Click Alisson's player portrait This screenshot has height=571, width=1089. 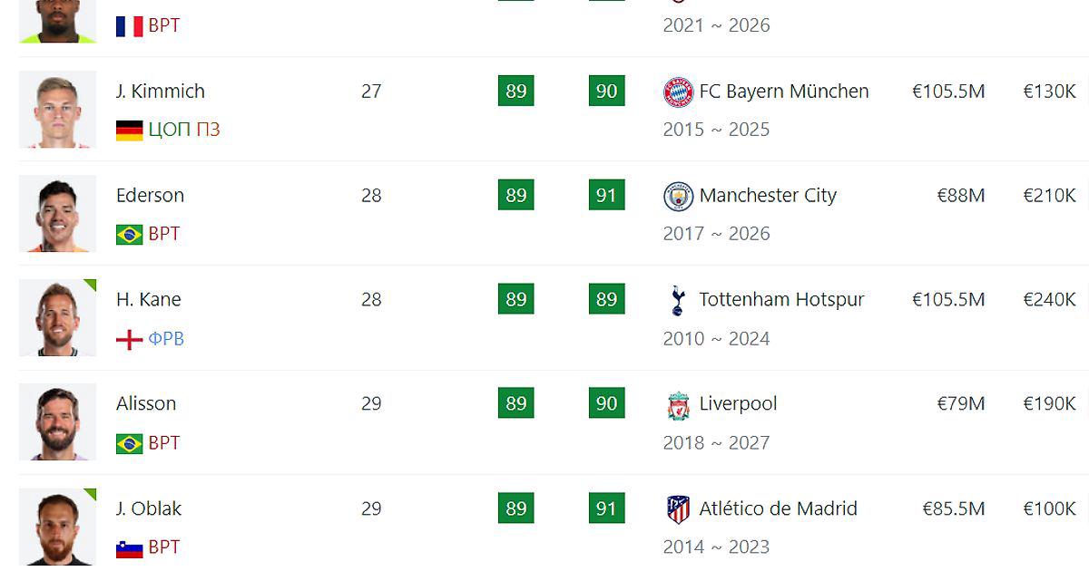coord(57,422)
